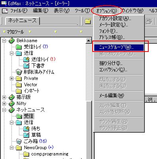This screenshot has height=159, width=157.
Task: Click the folder tree scroll-up arrow
Action: pos(89,41)
